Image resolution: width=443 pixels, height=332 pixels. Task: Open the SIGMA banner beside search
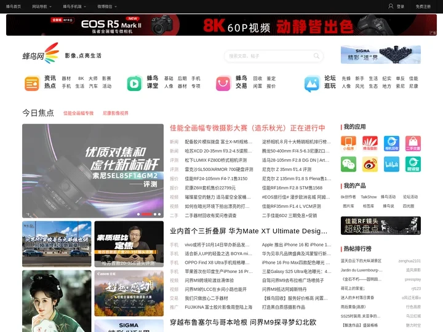pyautogui.click(x=381, y=55)
